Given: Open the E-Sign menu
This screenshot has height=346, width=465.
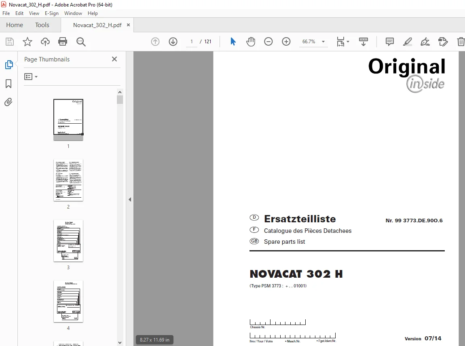Looking at the screenshot, I should click(52, 13).
